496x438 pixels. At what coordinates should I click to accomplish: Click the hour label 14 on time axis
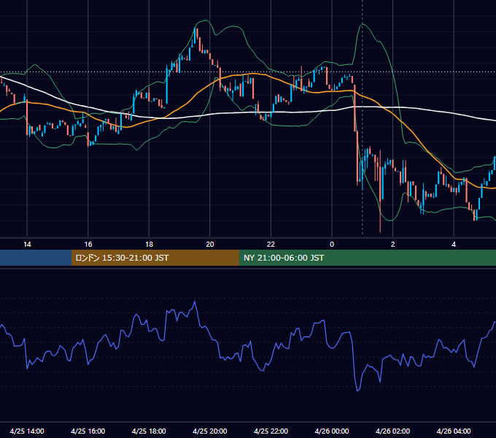pos(27,245)
